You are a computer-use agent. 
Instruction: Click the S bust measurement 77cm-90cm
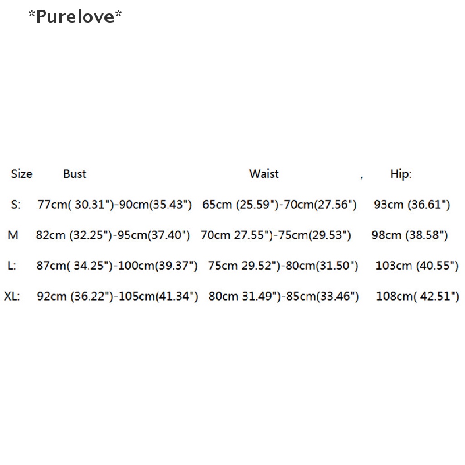click(x=114, y=205)
